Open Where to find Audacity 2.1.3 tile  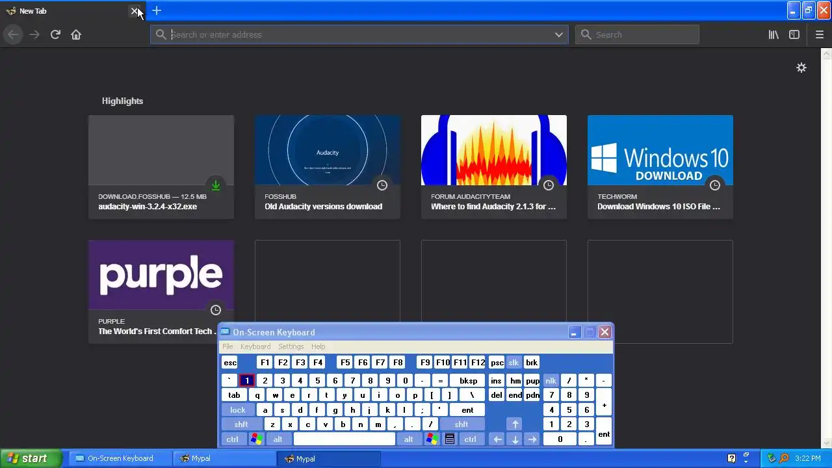(494, 167)
